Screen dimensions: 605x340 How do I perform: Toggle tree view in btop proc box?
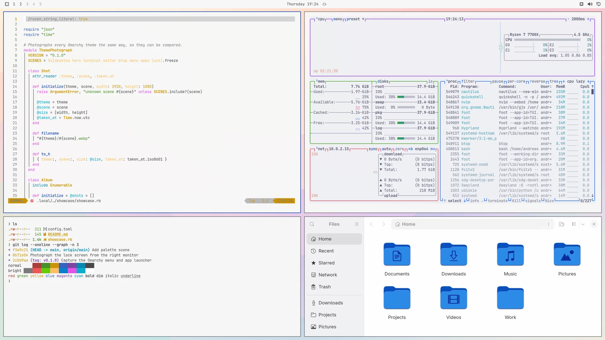(554, 82)
